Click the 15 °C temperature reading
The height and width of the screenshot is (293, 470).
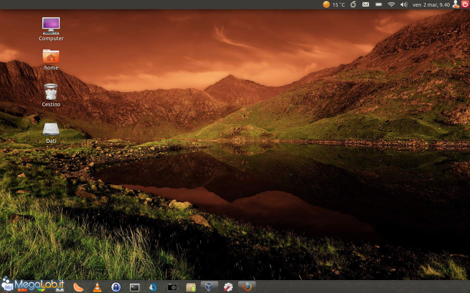[339, 5]
